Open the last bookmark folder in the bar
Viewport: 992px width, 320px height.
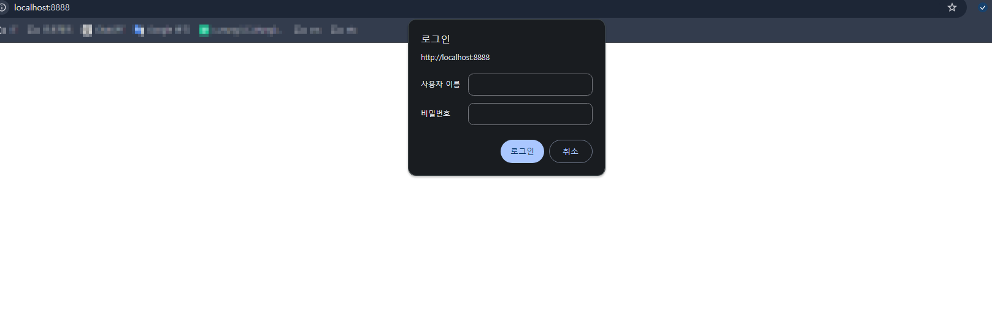click(x=344, y=30)
